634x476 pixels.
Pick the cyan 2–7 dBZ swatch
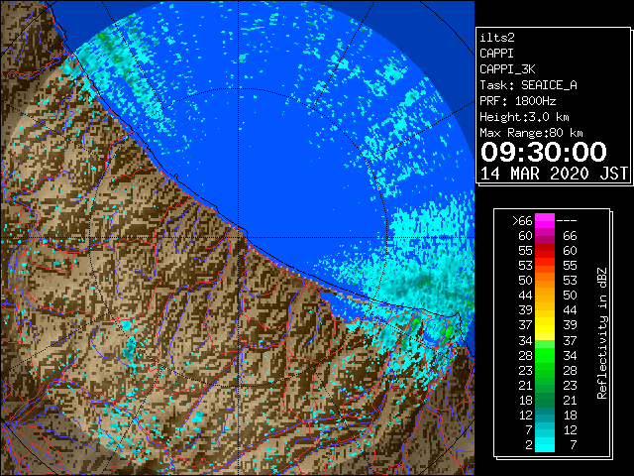[545, 445]
